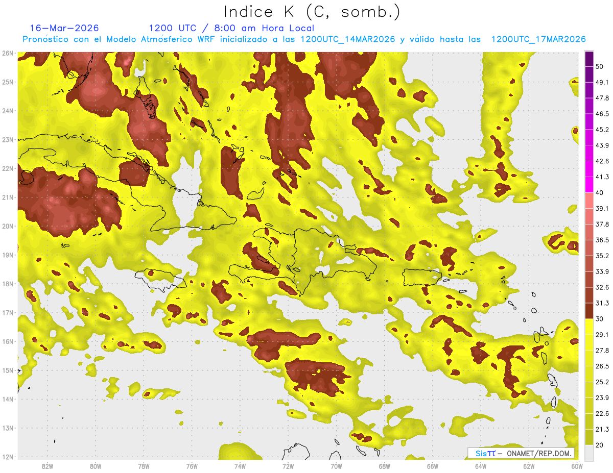Click the colorbar label "43.9"

tap(602, 145)
